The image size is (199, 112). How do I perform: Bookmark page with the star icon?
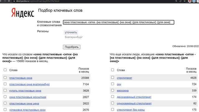(x=184, y=1)
